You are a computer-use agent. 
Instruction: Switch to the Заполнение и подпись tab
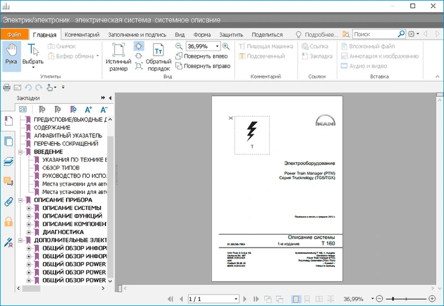tap(137, 34)
